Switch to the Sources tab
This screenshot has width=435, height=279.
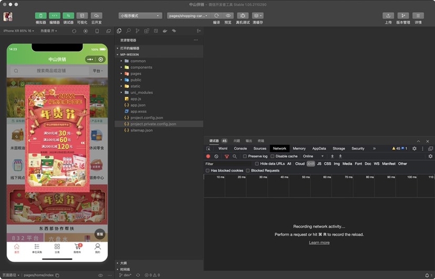(260, 149)
